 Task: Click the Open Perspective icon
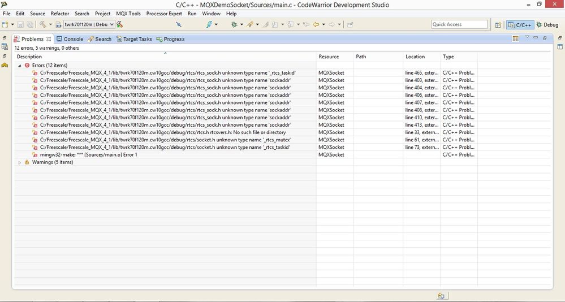(498, 25)
